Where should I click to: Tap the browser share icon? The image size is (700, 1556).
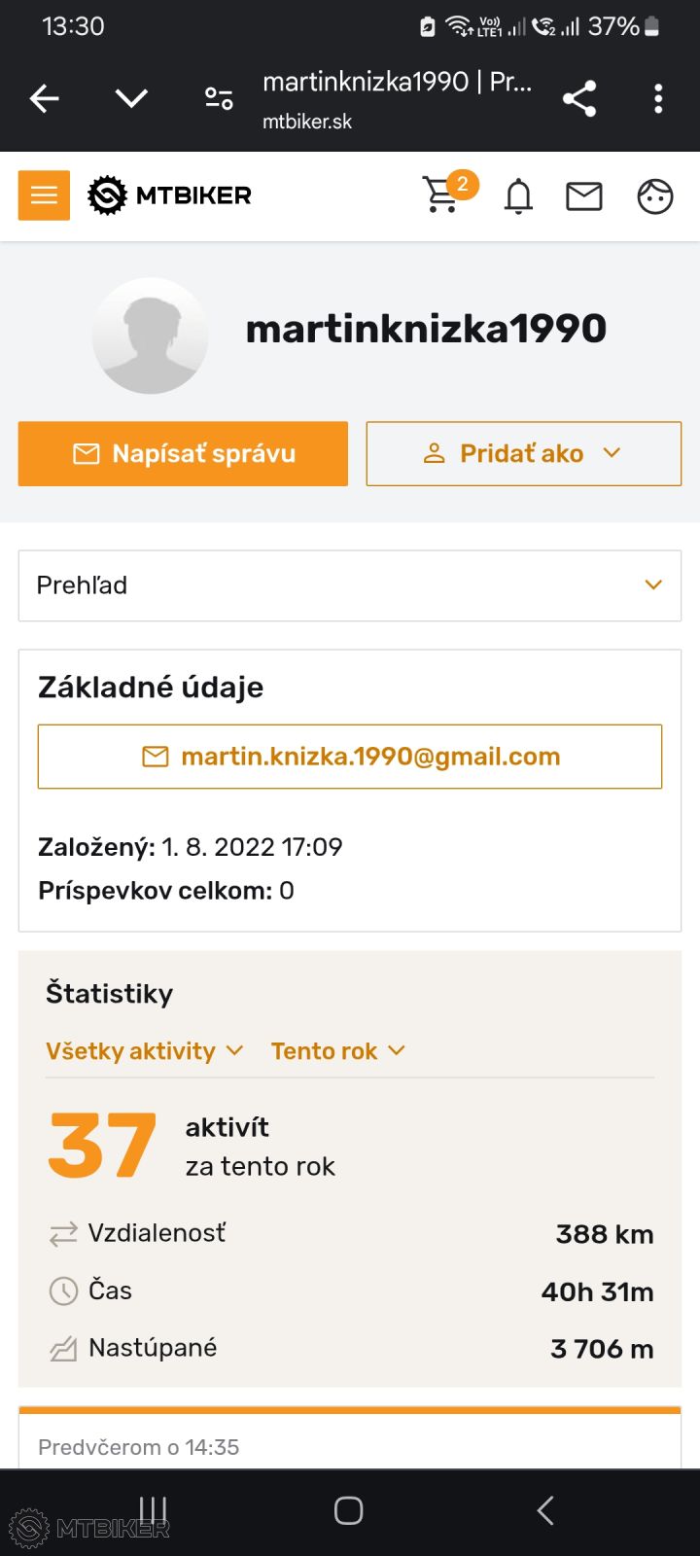pos(579,98)
